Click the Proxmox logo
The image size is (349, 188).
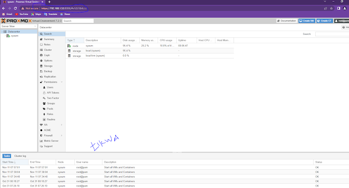(x=16, y=21)
